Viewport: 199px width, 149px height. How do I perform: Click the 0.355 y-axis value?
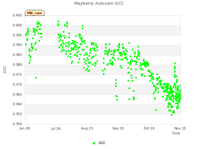17,114
